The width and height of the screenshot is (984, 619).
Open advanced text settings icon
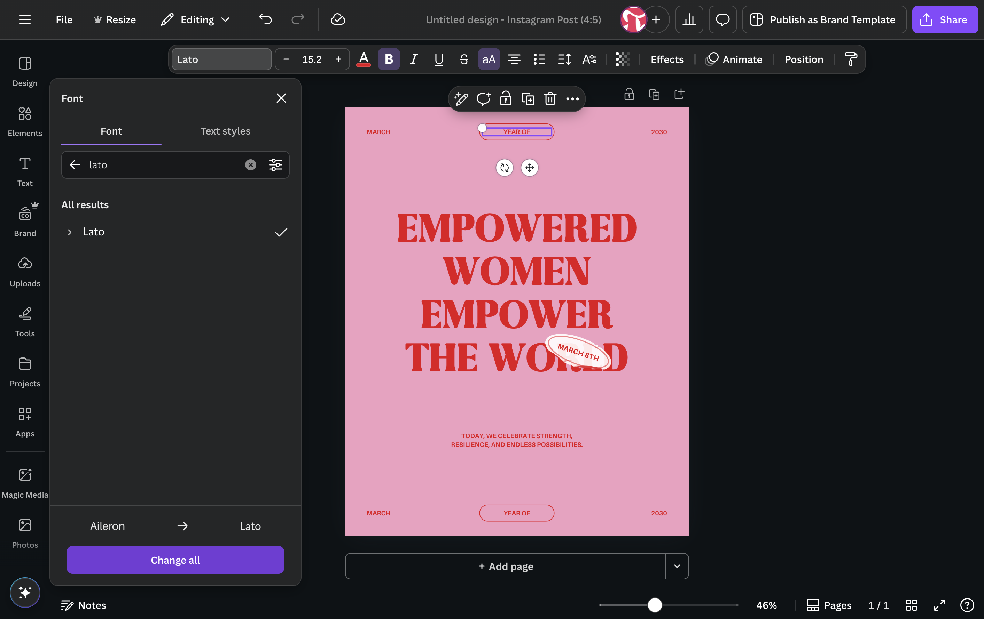(589, 59)
